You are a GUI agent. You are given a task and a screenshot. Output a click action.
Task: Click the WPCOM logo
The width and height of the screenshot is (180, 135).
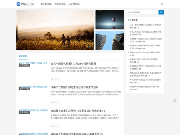pos(25,4)
